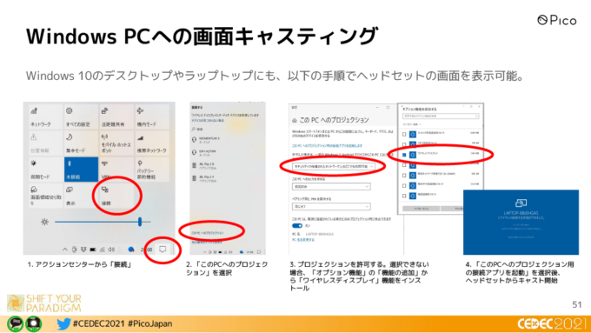591x333 pixels.
Task: Open the circled projection availability dropdown
Action: (333, 166)
